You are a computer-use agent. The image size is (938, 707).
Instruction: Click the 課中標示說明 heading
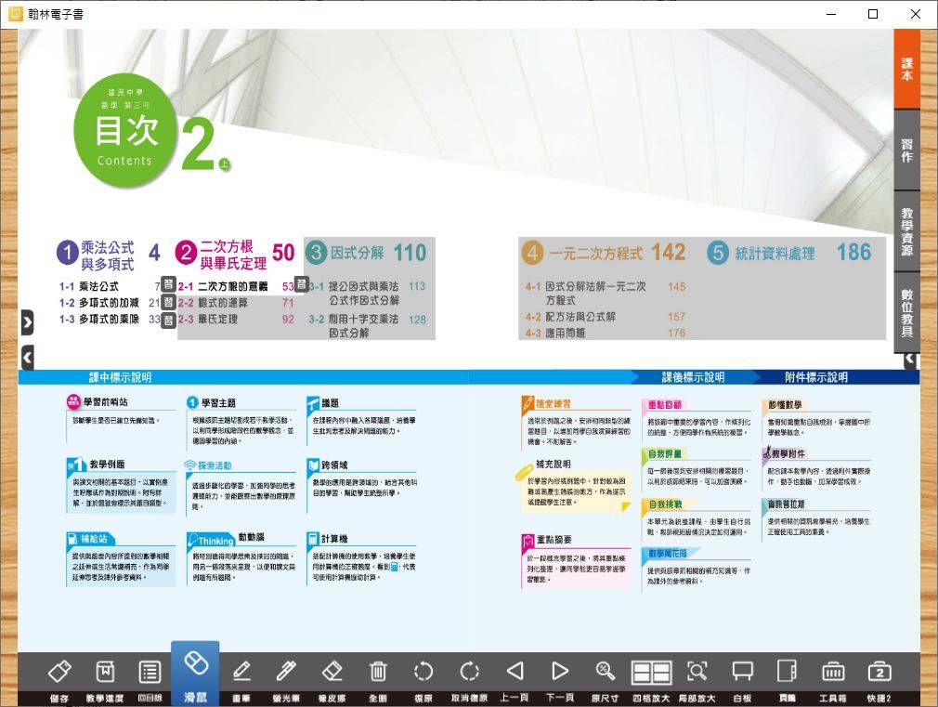(x=120, y=377)
